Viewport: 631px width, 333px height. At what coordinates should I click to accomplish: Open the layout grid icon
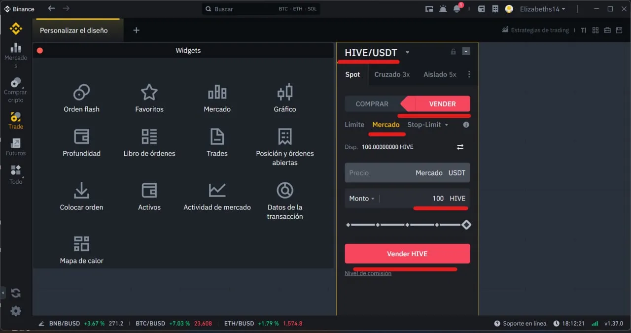(596, 30)
